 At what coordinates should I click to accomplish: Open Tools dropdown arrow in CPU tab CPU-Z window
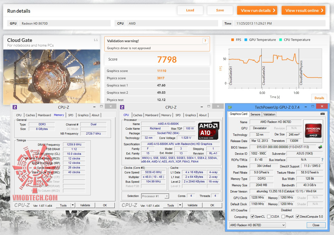click(180, 205)
